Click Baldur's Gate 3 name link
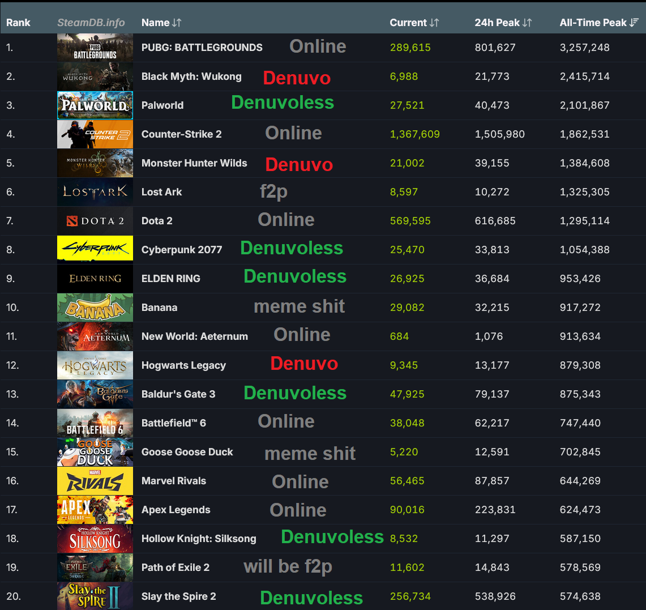This screenshot has height=610, width=646. click(x=178, y=394)
